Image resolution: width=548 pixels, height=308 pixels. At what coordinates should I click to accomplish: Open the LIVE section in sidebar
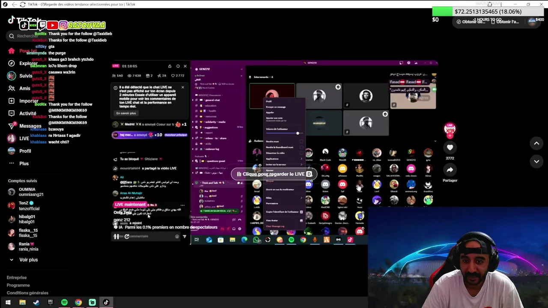pos(19,139)
